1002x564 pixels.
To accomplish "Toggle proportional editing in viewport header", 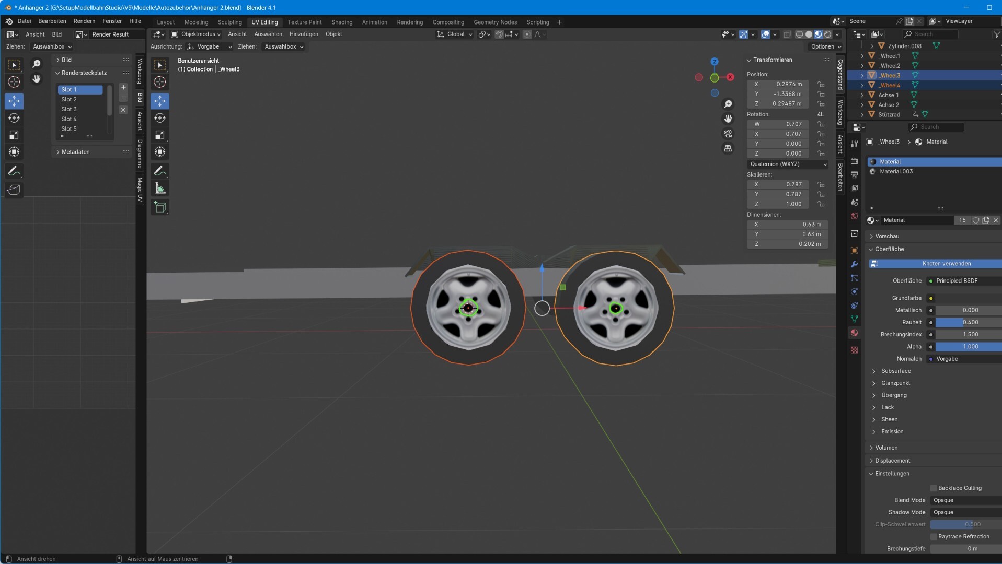I will click(x=527, y=34).
